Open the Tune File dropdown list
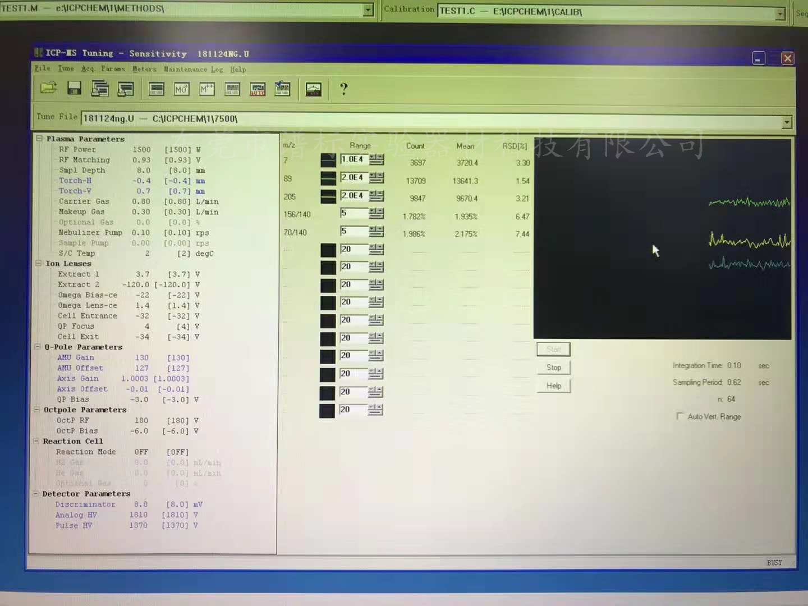 [787, 122]
